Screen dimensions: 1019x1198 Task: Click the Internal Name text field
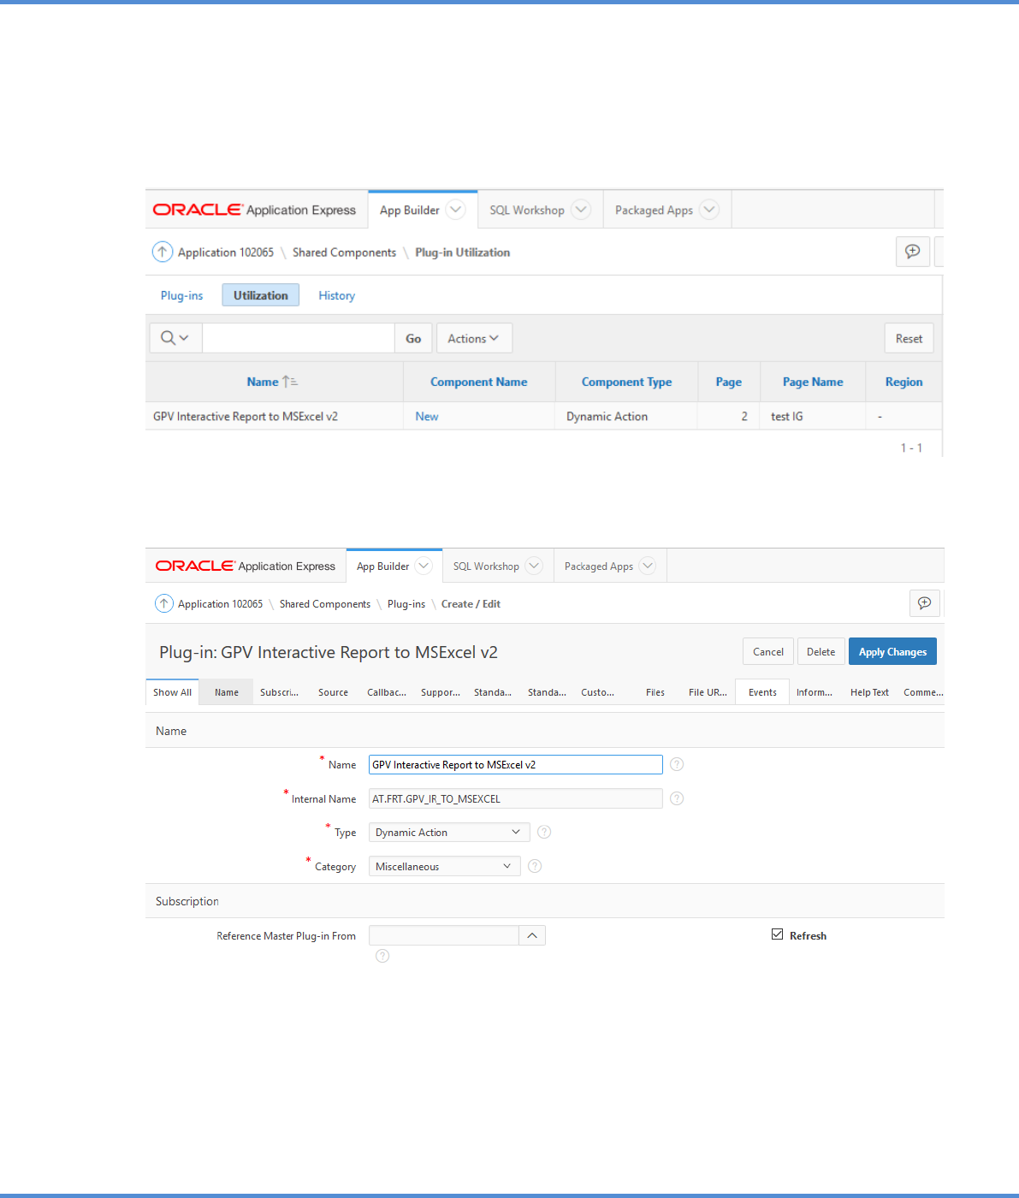click(516, 798)
